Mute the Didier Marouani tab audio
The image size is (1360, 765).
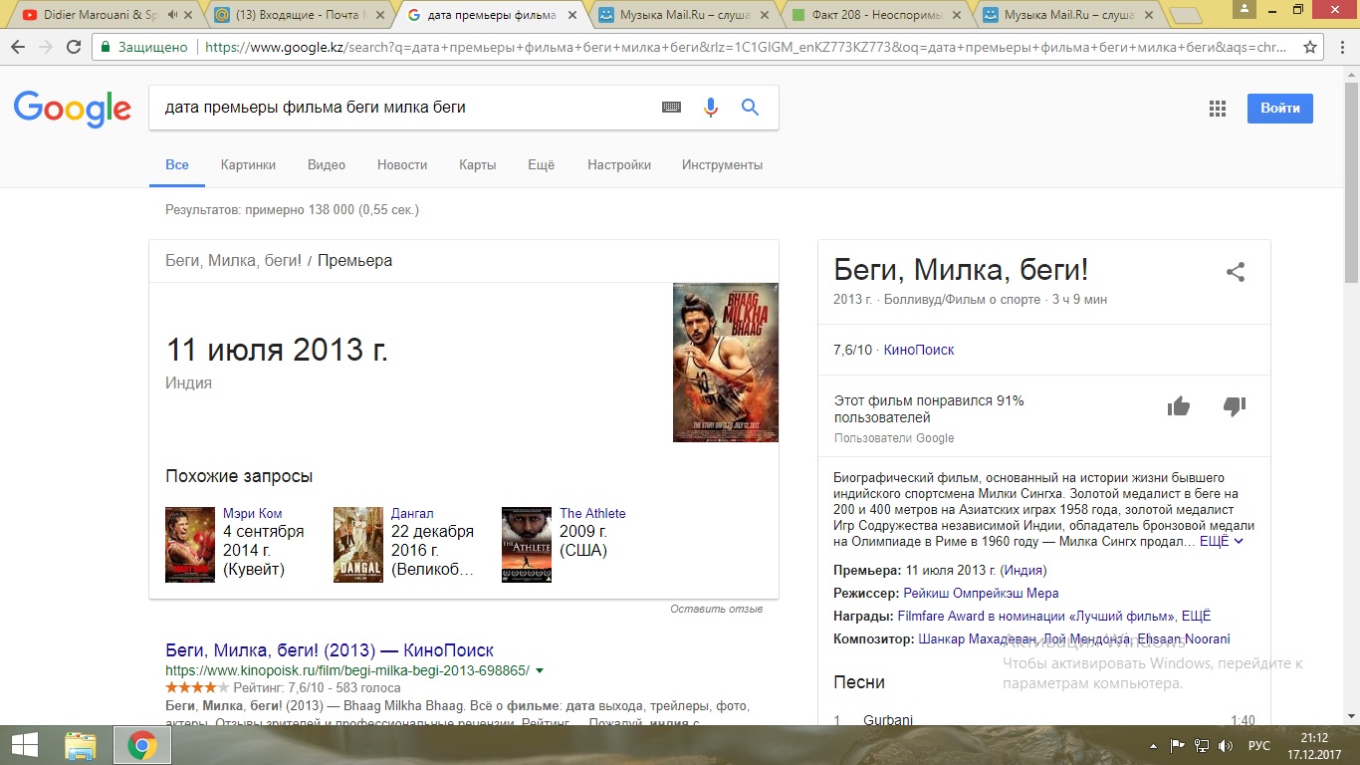coord(173,15)
